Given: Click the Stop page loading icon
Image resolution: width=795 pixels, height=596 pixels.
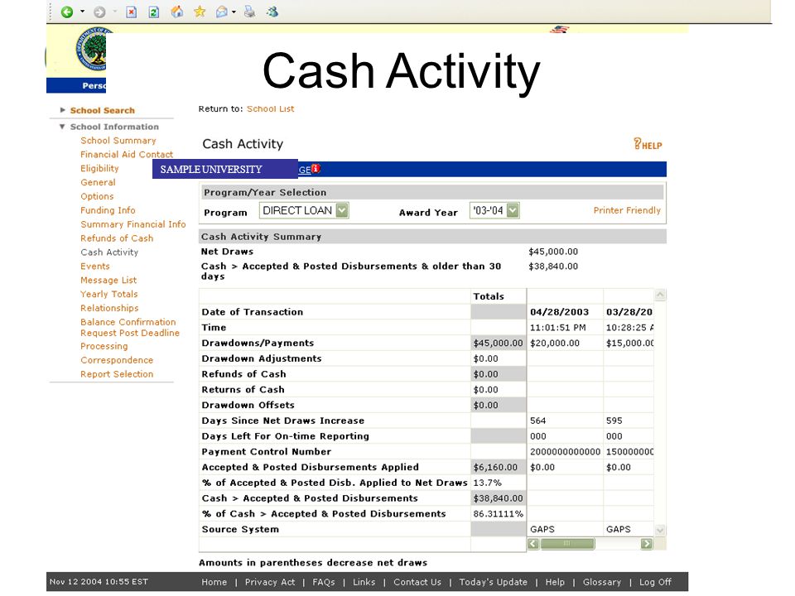Looking at the screenshot, I should tap(132, 12).
